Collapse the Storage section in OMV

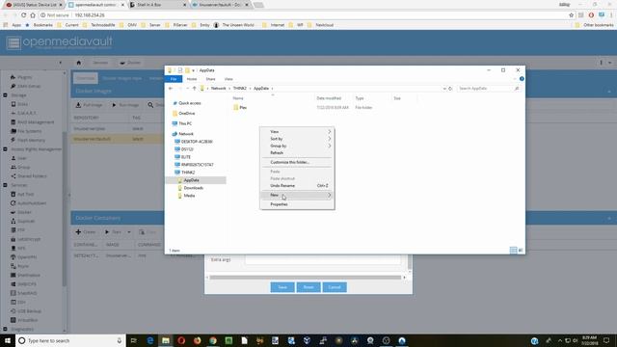5,95
